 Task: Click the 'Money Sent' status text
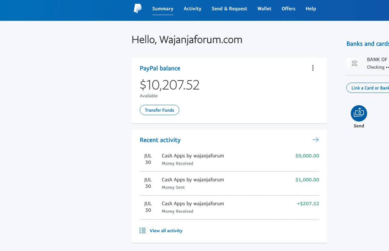point(173,187)
